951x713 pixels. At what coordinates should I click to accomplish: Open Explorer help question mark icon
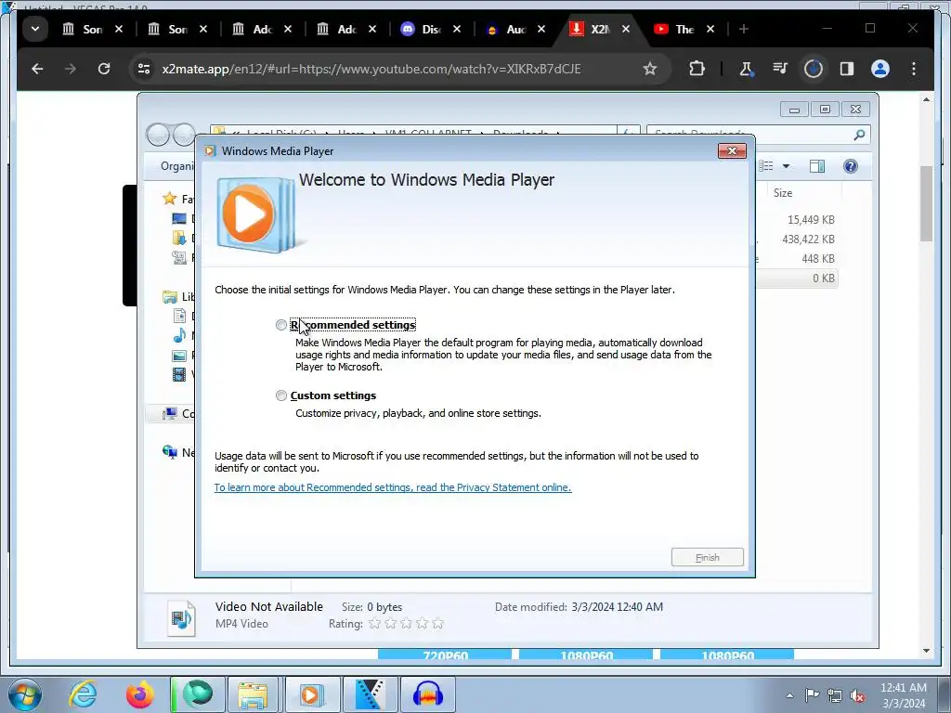pos(851,166)
